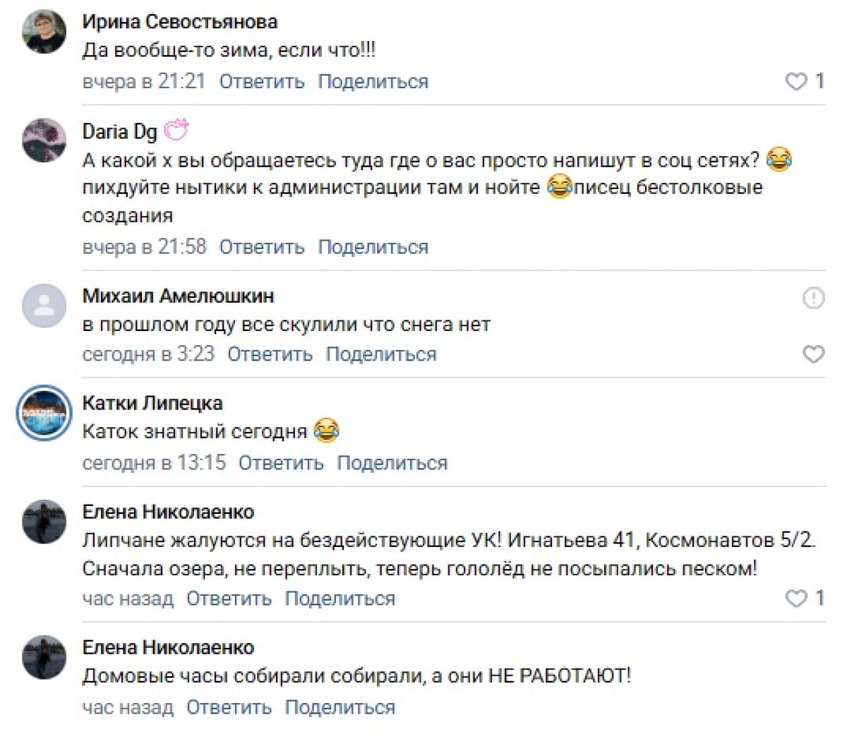Share Михаил Амелюшкин's comment

380,354
